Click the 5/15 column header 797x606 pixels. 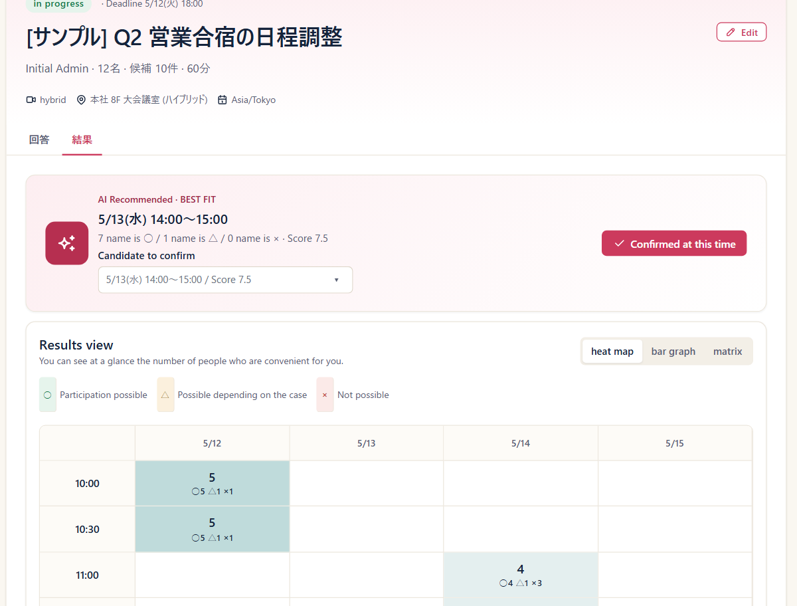[675, 443]
